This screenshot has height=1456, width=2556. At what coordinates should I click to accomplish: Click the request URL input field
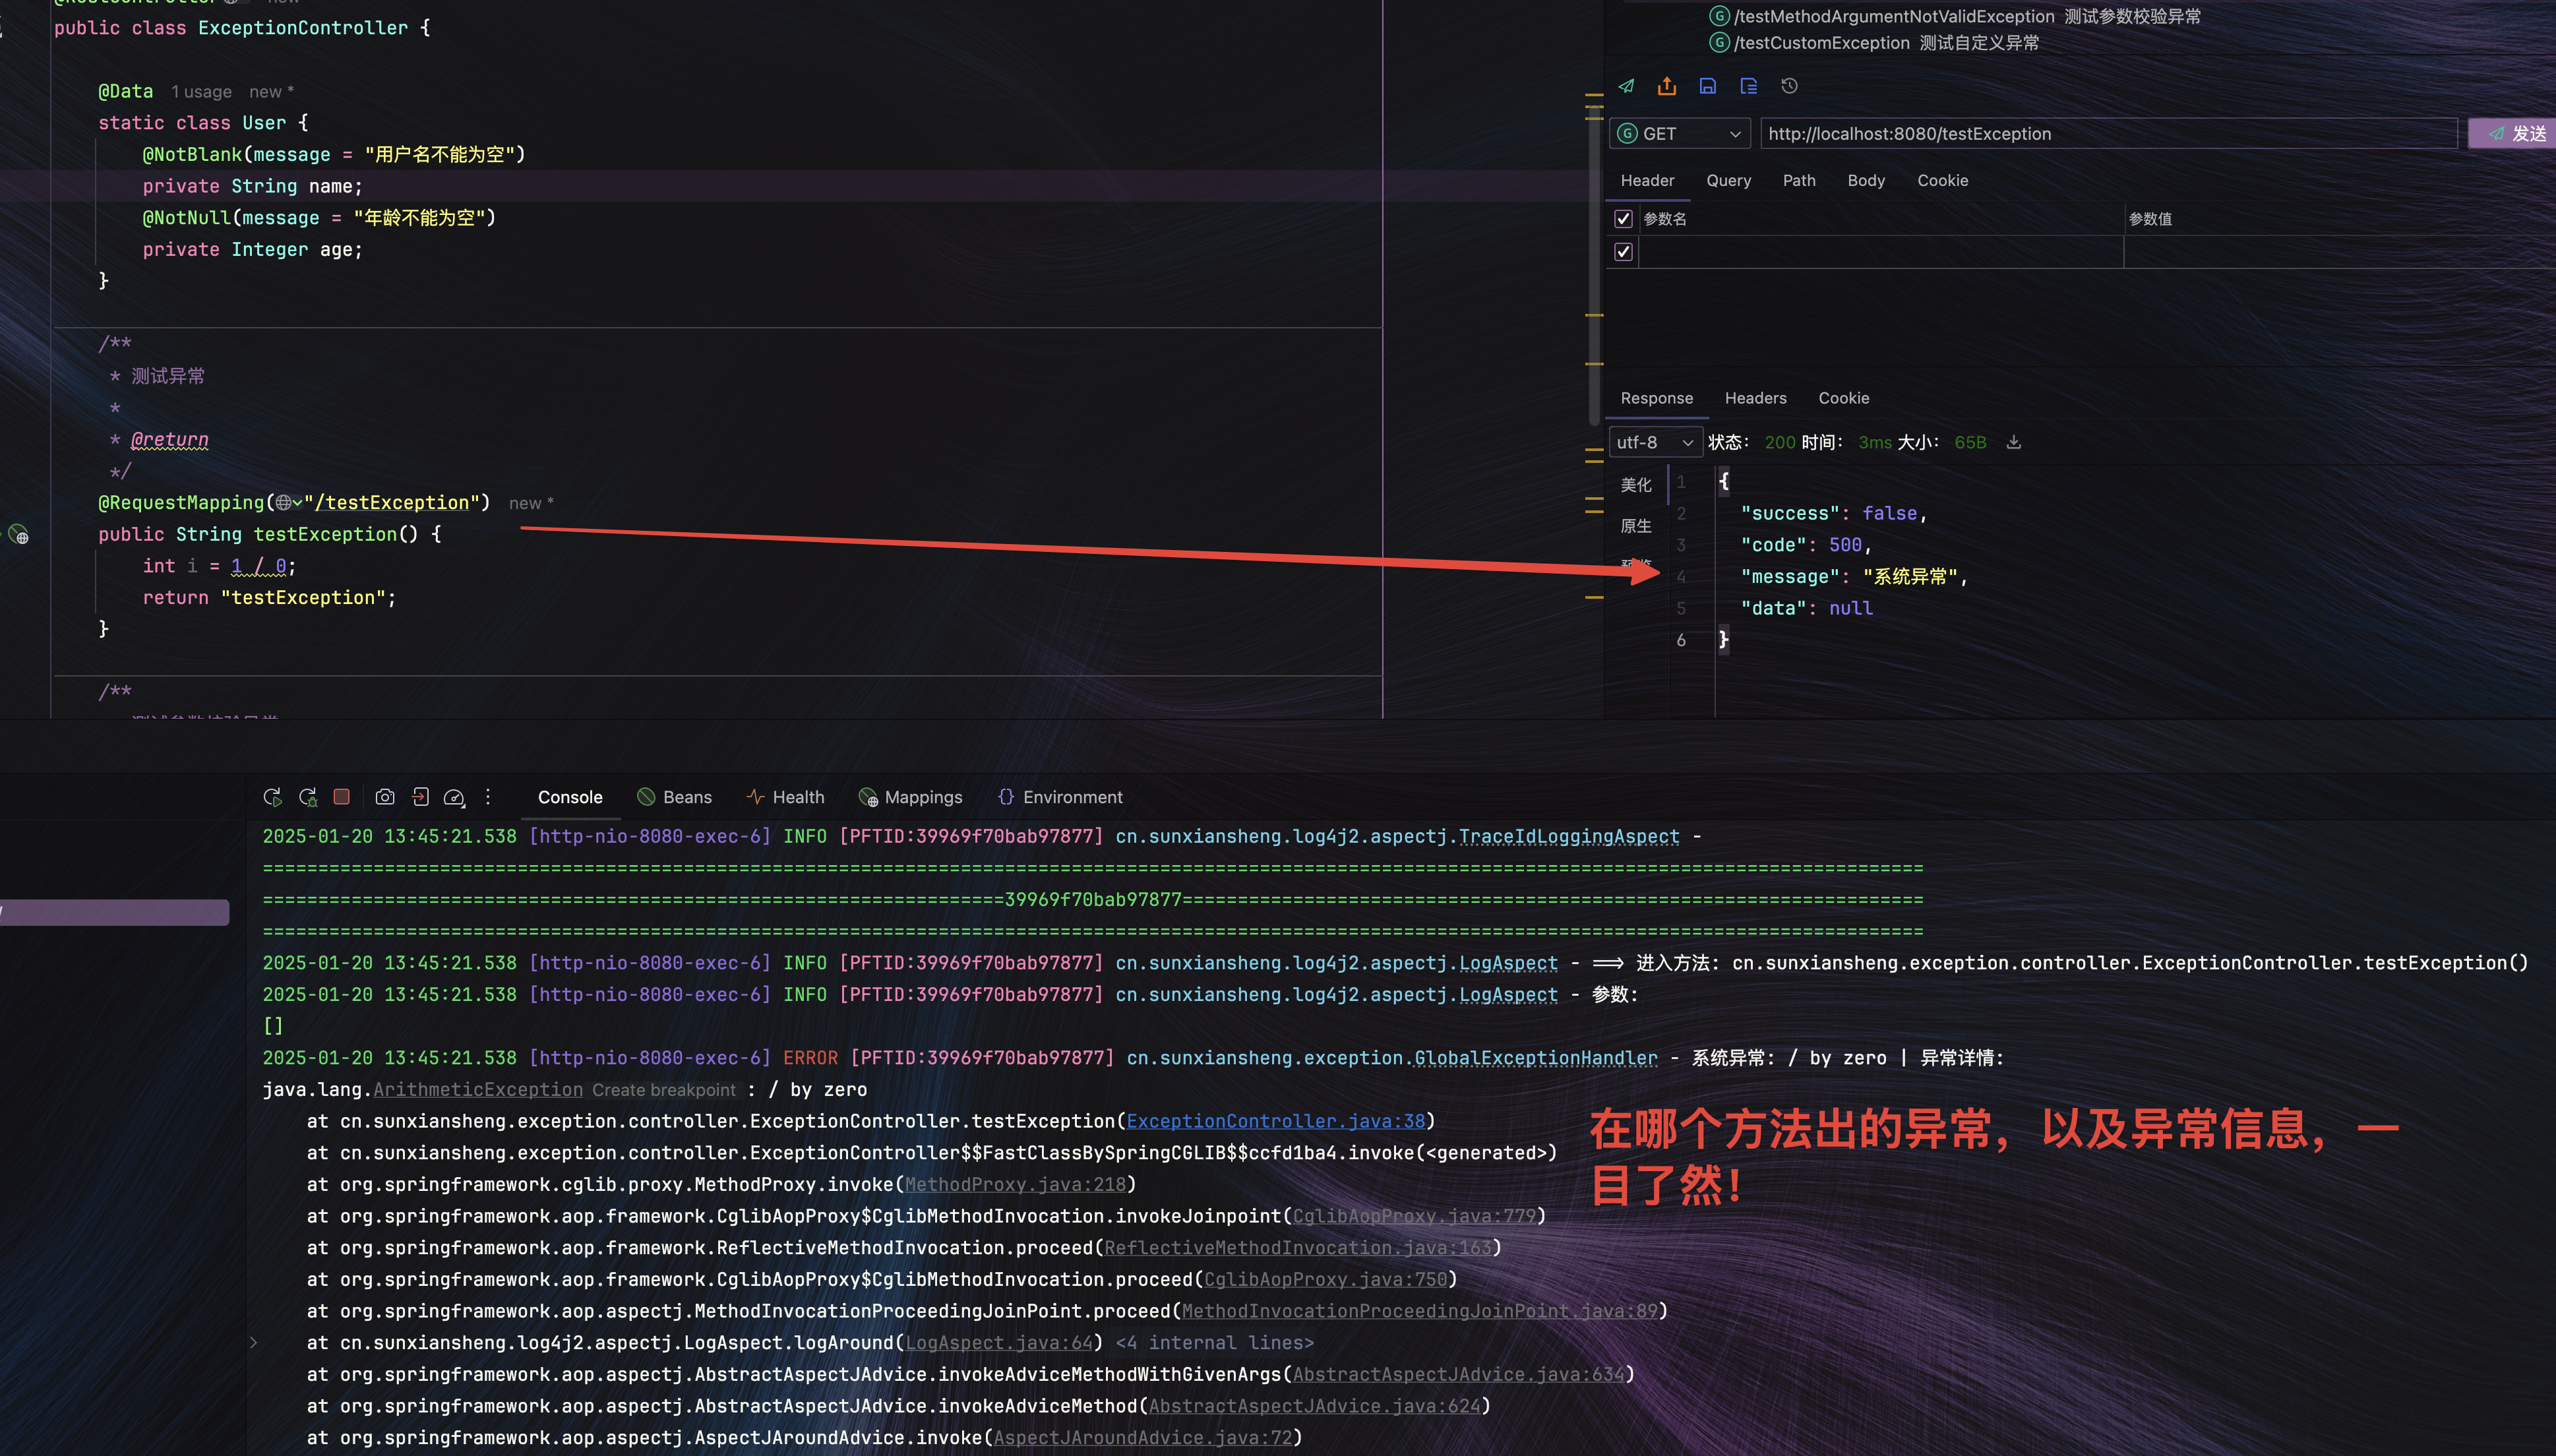2108,134
